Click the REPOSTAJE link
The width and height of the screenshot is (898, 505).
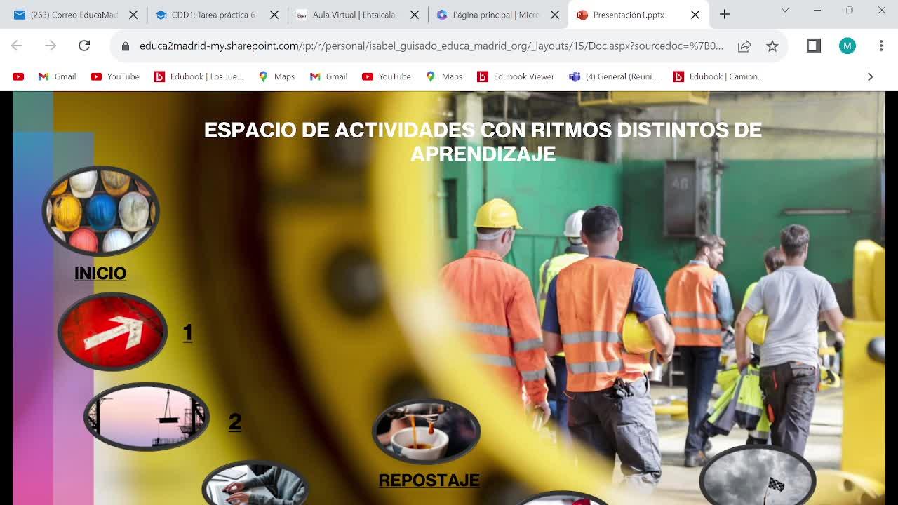(x=429, y=480)
